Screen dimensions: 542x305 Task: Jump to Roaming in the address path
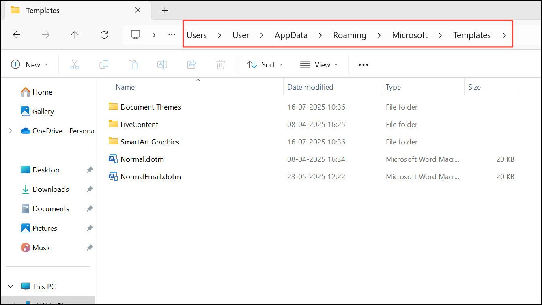click(350, 35)
